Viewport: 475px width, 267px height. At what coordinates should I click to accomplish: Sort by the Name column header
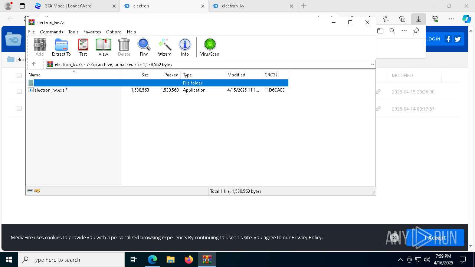tap(74, 75)
